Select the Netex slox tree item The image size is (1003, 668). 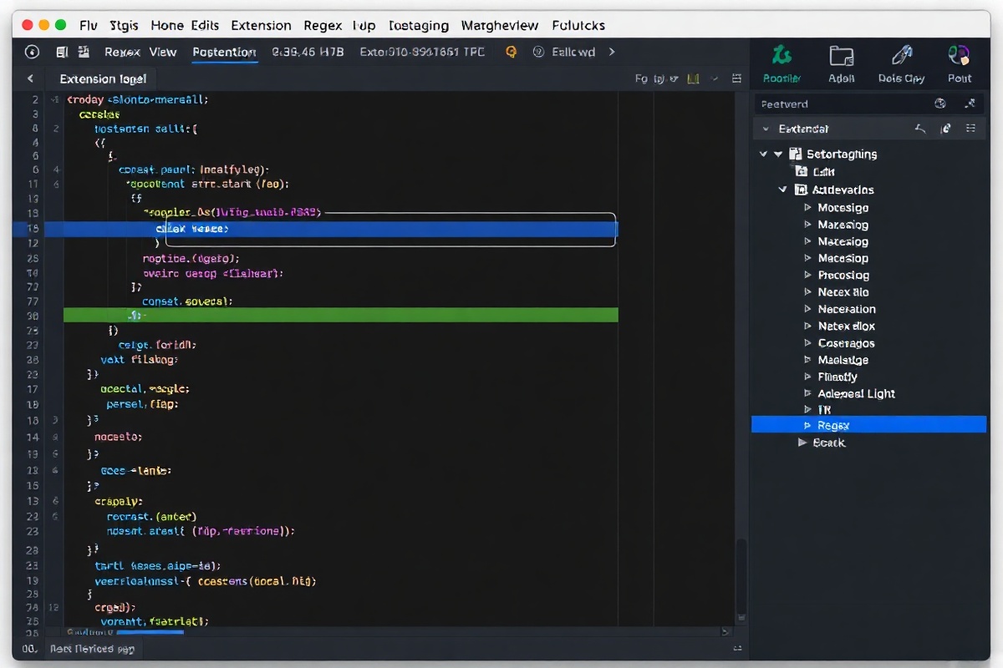click(x=846, y=326)
